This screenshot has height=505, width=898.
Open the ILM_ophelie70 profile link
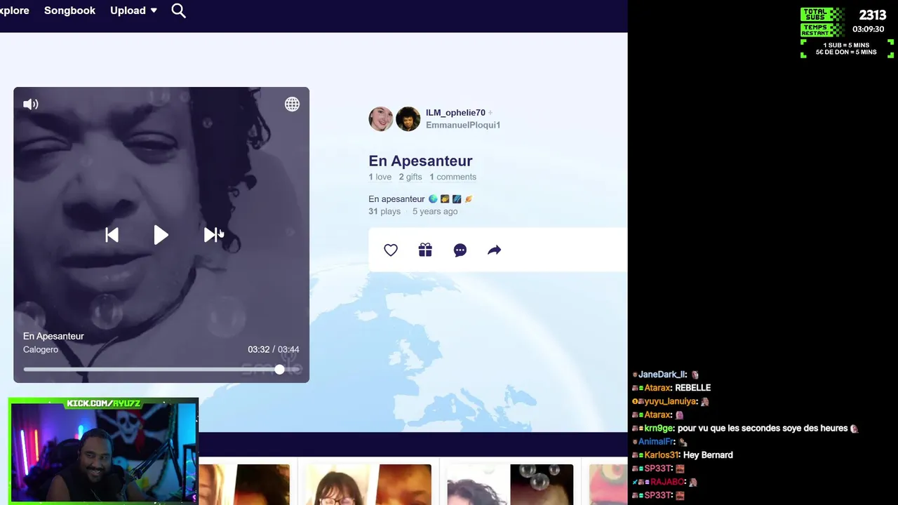455,112
